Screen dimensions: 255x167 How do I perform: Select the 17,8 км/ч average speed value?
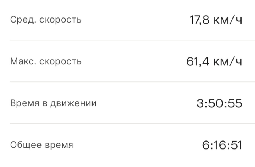click(x=216, y=20)
